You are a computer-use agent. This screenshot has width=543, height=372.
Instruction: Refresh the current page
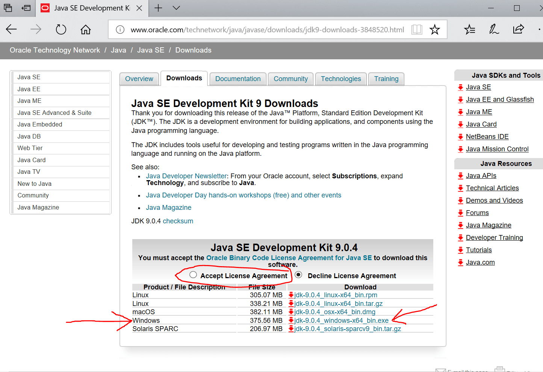click(61, 29)
